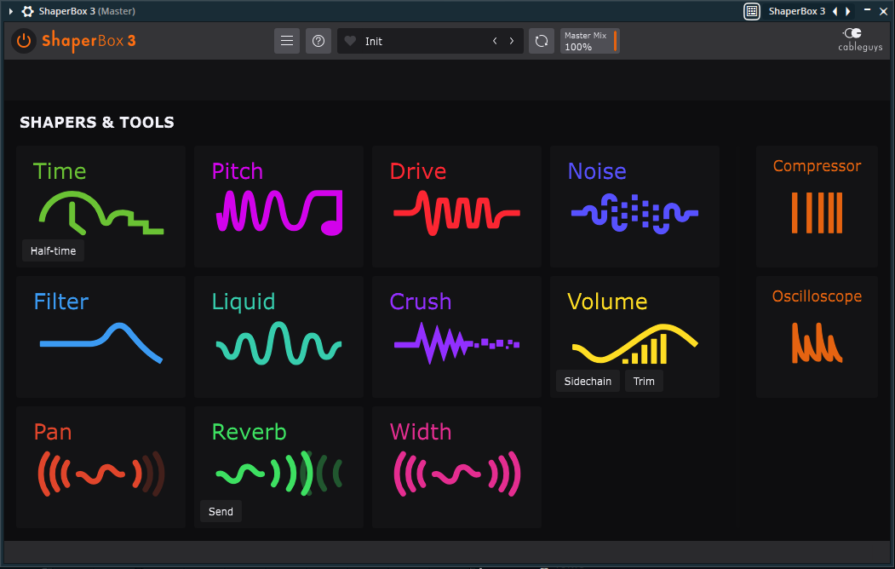Add the Noise shaper

634,206
